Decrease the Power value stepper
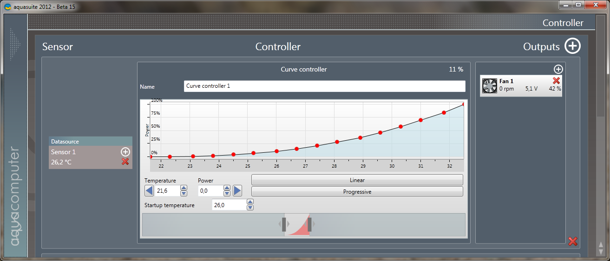This screenshot has height=261, width=610. click(x=227, y=193)
